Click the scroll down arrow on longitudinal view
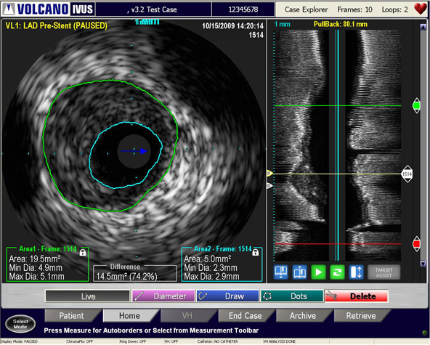This screenshot has height=345, width=430. (423, 264)
